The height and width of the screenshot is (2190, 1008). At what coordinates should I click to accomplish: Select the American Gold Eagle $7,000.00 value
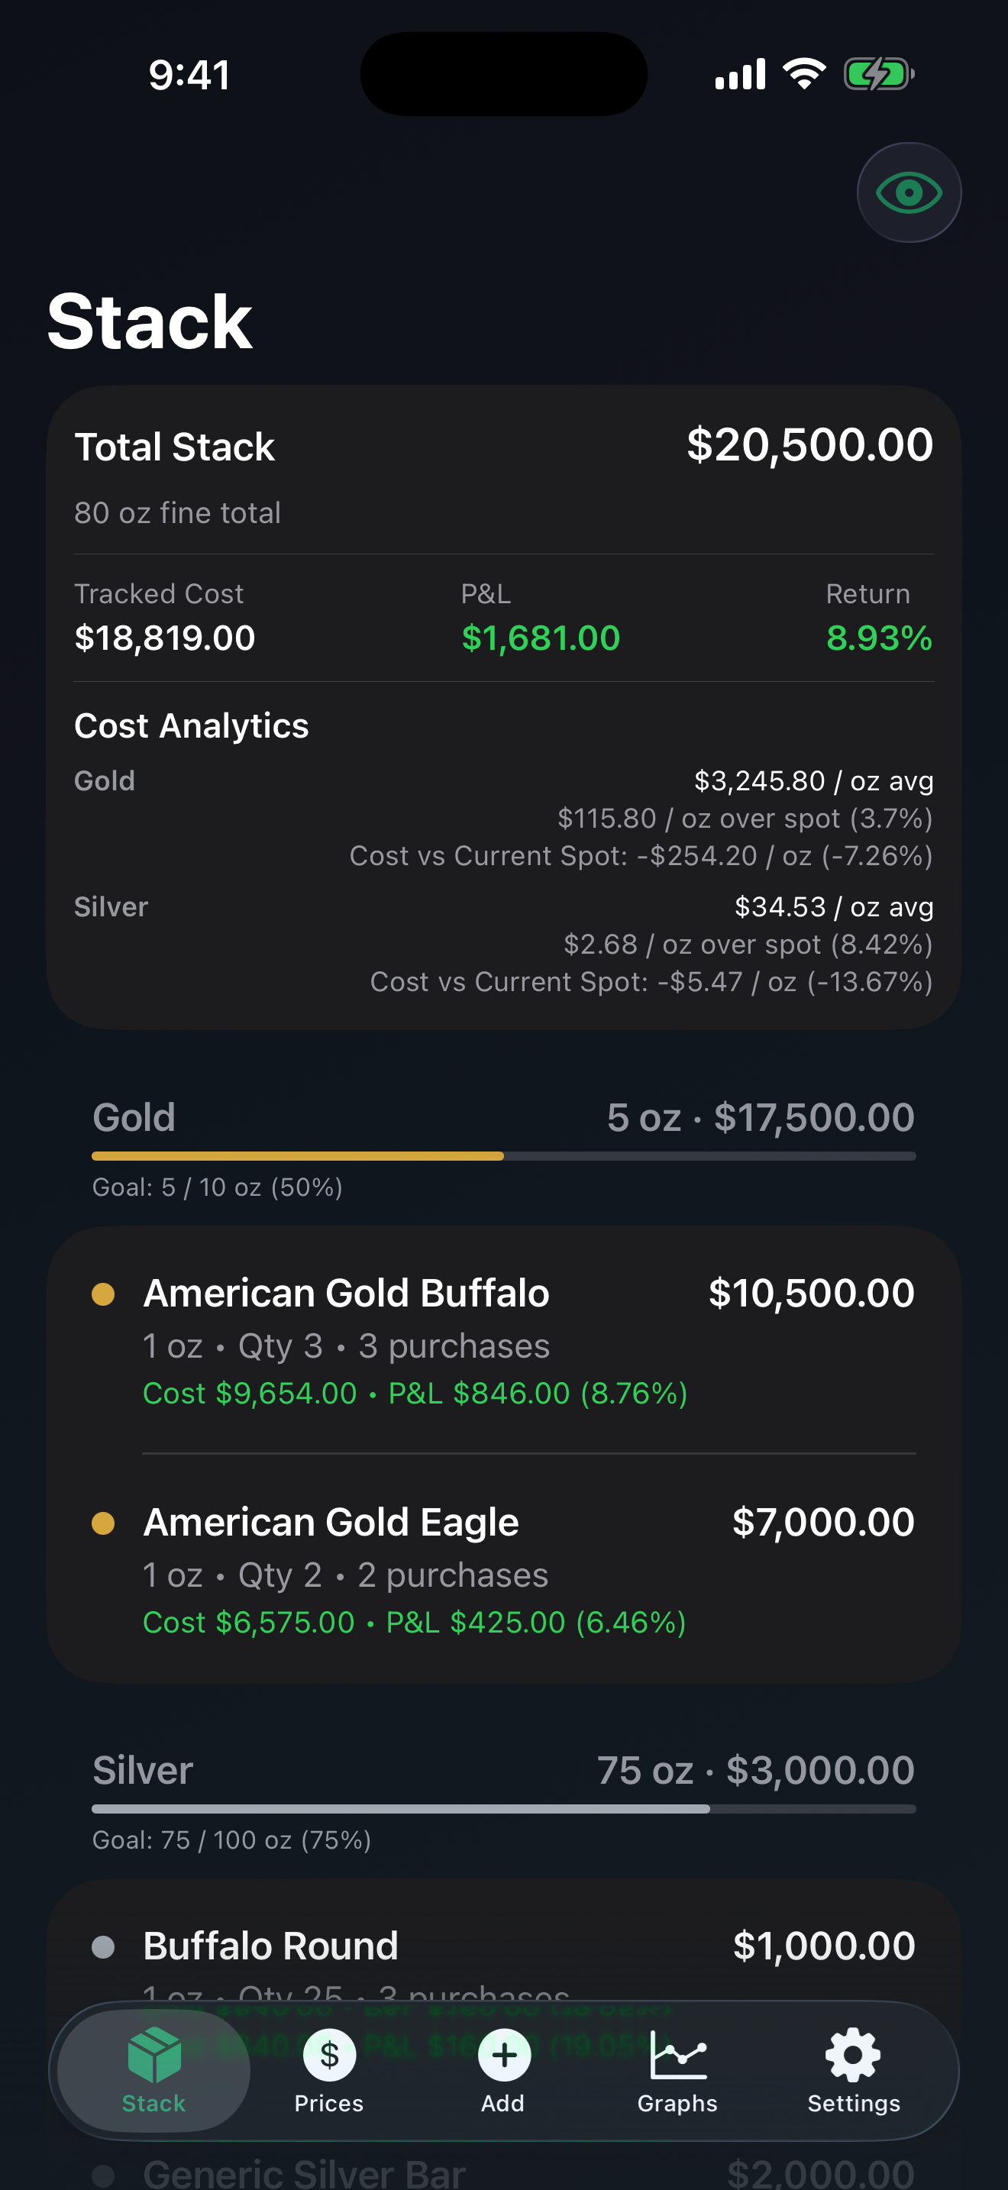click(822, 1522)
